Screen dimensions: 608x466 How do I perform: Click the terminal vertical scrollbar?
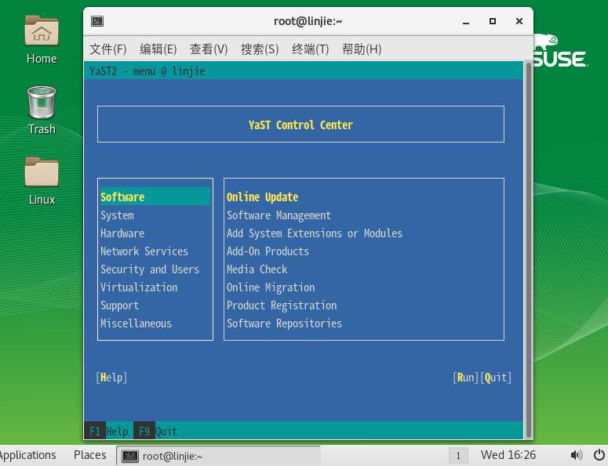pos(528,250)
